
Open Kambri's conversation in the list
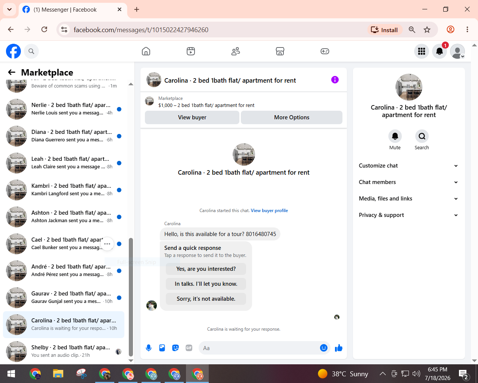pyautogui.click(x=64, y=190)
